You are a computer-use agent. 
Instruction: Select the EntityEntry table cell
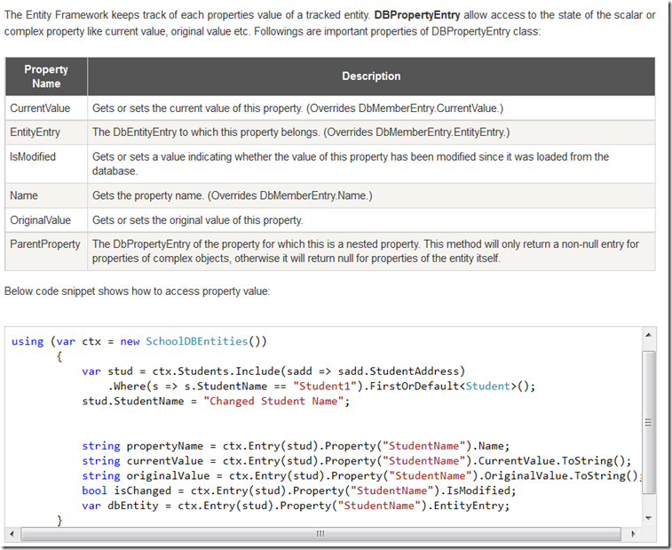point(46,132)
